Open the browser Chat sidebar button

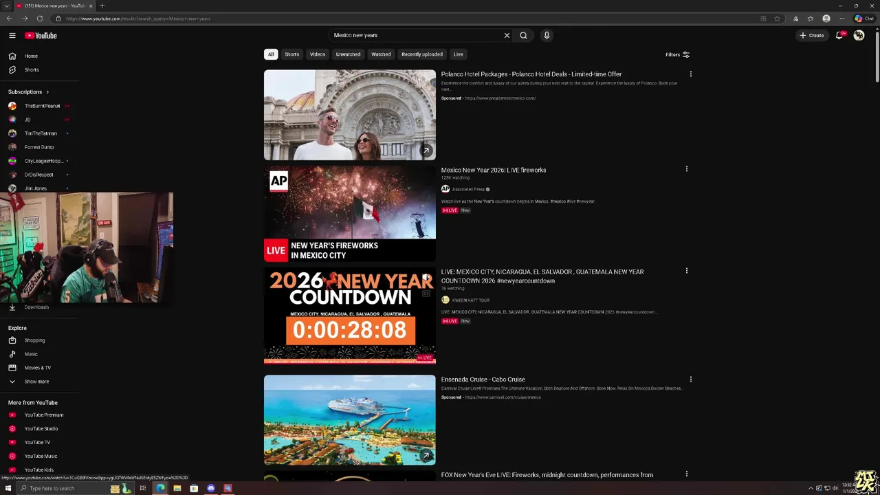(864, 19)
